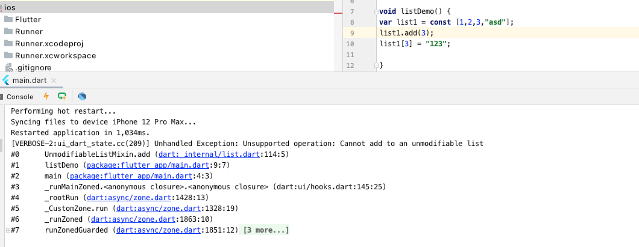Open dart:async/zone.dart link for _runZoned
The width and height of the screenshot is (639, 247).
coord(133,220)
